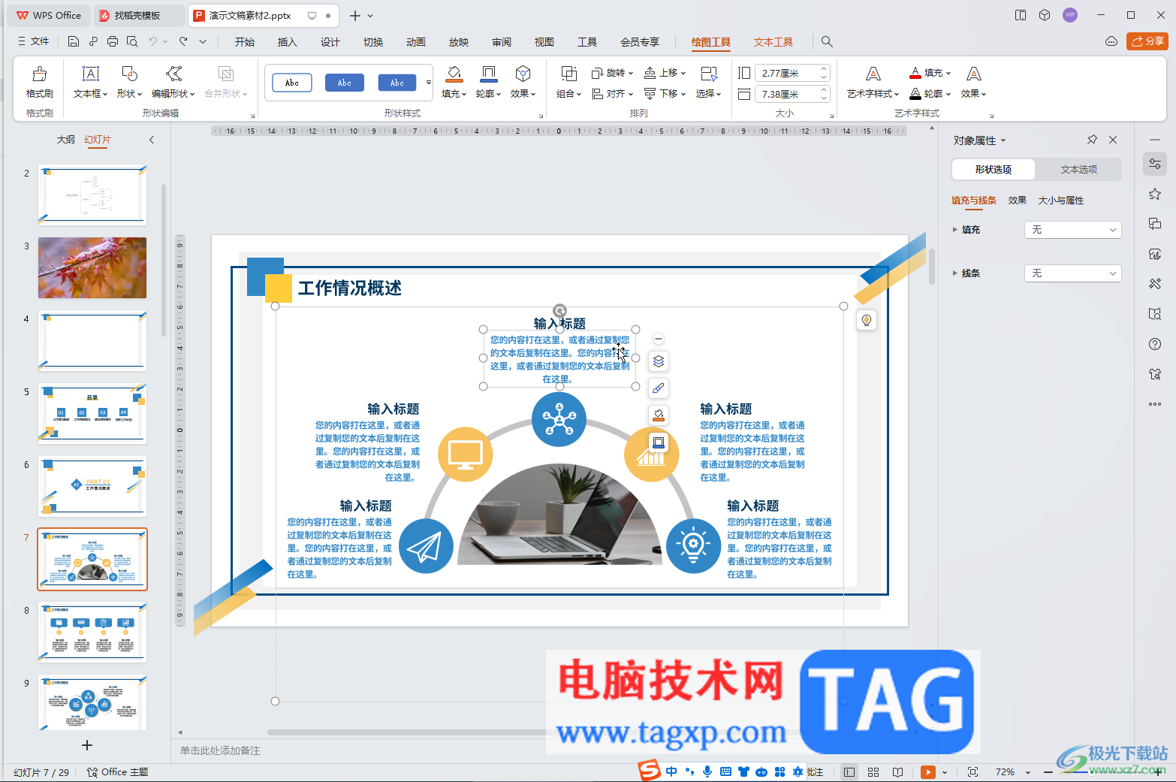
Task: Click the Format Painter (格式刷) icon
Action: [x=40, y=74]
